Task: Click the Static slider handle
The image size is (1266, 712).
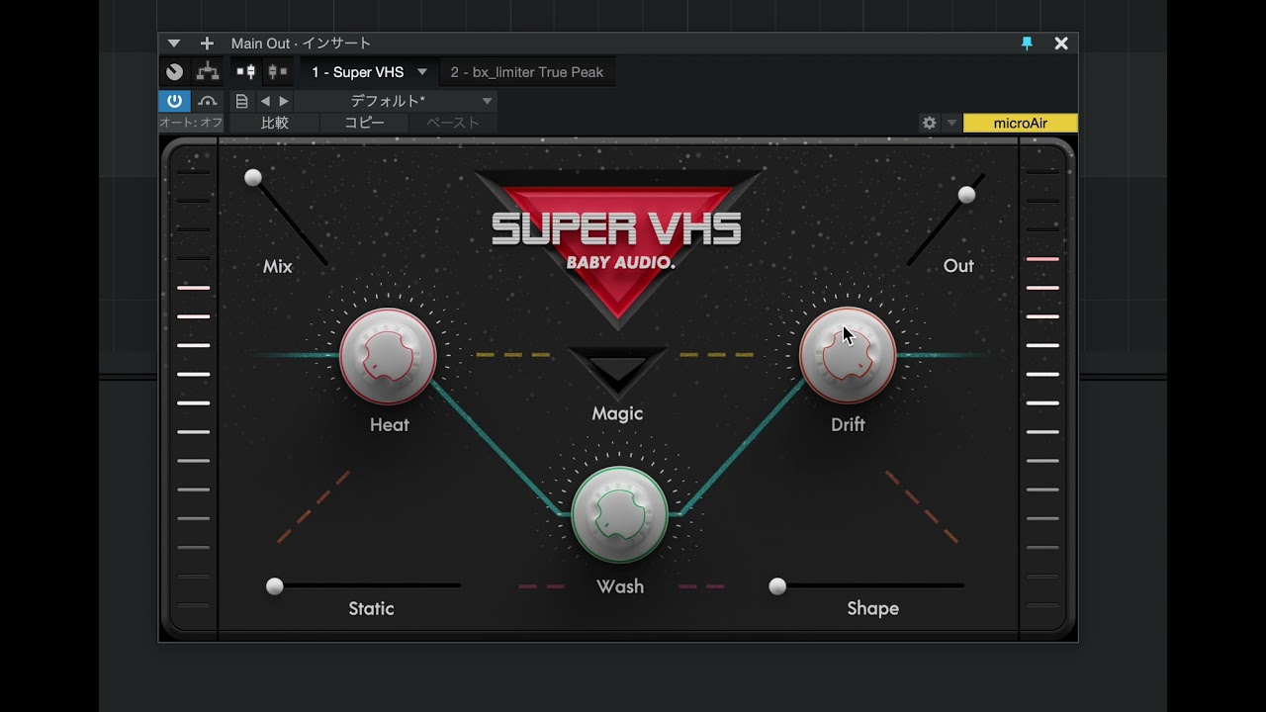Action: tap(275, 586)
